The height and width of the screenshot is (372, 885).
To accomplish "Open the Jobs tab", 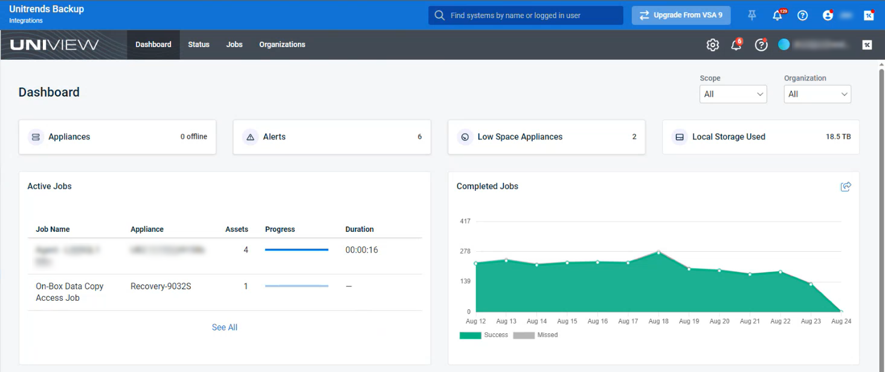I will point(234,45).
